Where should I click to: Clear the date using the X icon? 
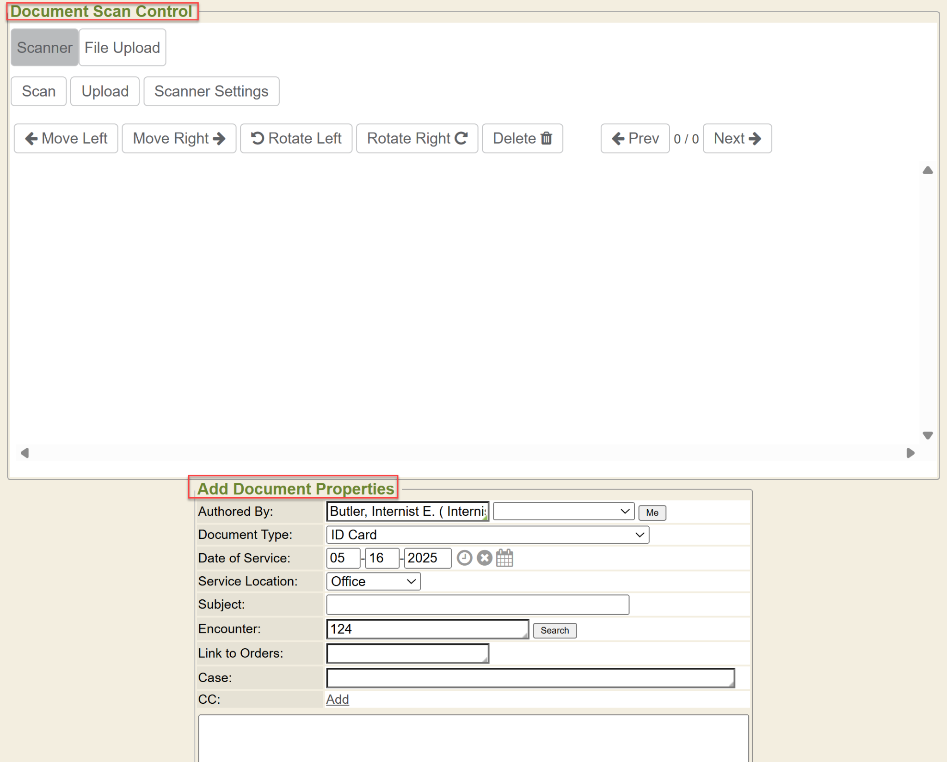484,558
